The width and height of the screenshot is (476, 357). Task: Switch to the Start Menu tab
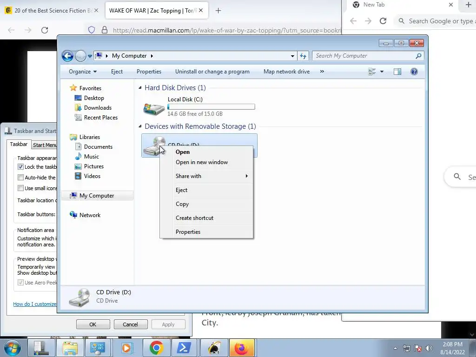[45, 145]
